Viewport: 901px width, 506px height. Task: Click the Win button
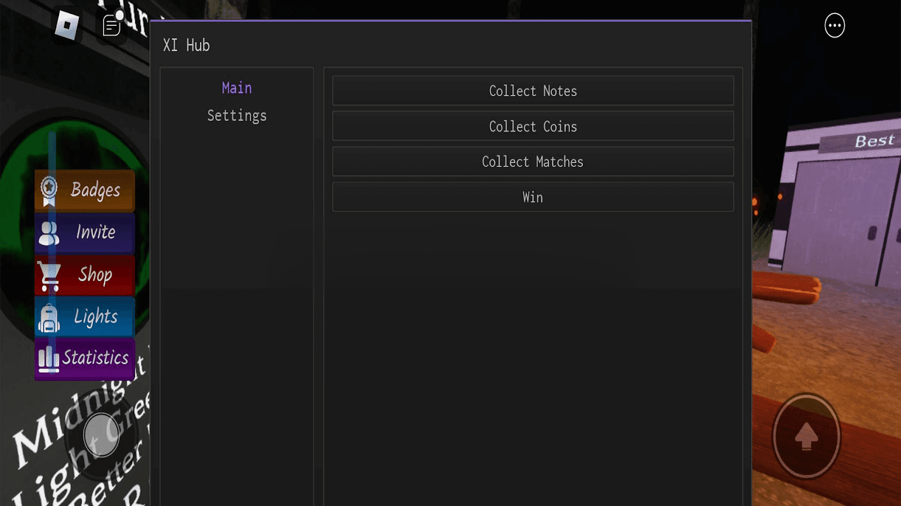point(533,197)
